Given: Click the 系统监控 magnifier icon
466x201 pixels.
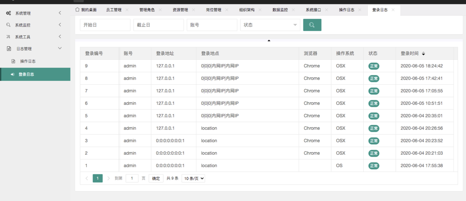Looking at the screenshot, I should coord(8,25).
